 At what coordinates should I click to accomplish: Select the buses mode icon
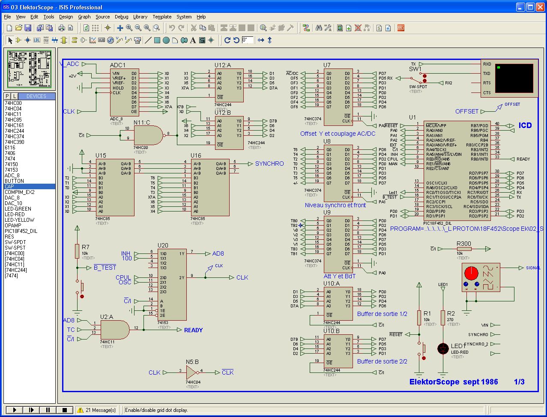pyautogui.click(x=54, y=40)
